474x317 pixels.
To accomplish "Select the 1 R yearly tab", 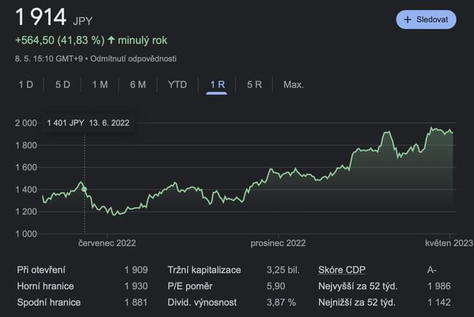I will (x=217, y=85).
